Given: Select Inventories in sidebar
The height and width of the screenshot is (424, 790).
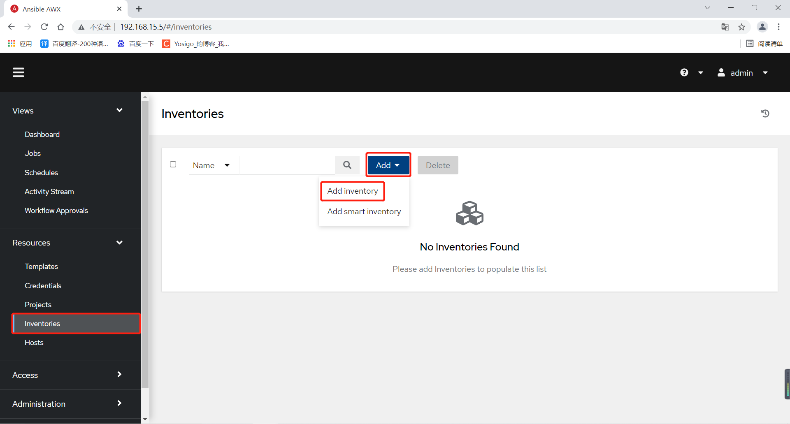Looking at the screenshot, I should [77, 324].
